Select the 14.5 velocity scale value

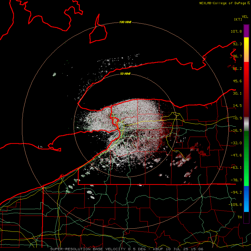click(237, 106)
